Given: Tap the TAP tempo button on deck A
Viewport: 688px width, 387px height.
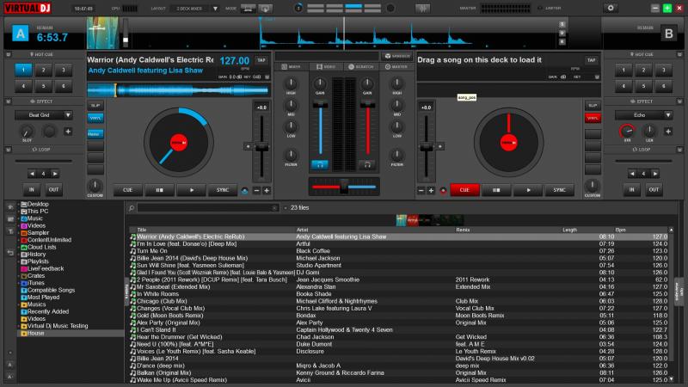Looking at the screenshot, I should [x=261, y=60].
